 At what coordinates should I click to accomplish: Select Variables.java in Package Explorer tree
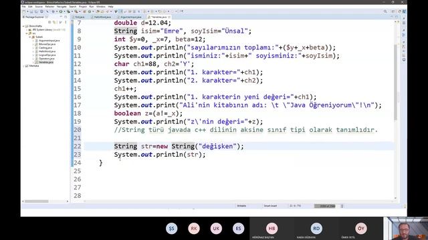click(45, 62)
